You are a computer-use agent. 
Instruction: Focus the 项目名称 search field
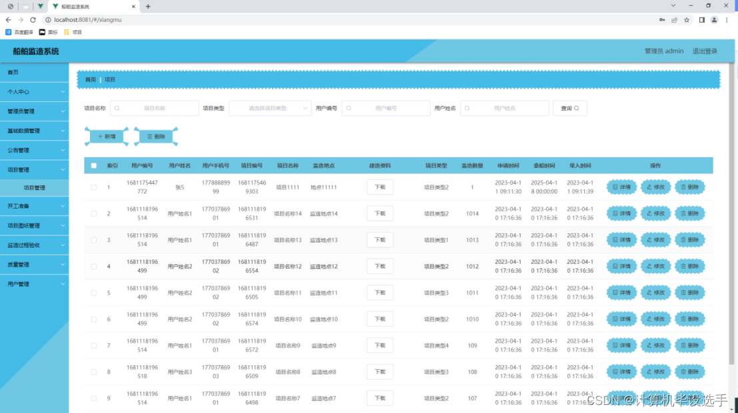tap(155, 108)
